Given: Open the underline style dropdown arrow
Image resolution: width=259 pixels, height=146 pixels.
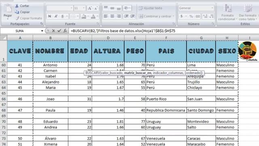Looking at the screenshot, I should (x=67, y=16).
